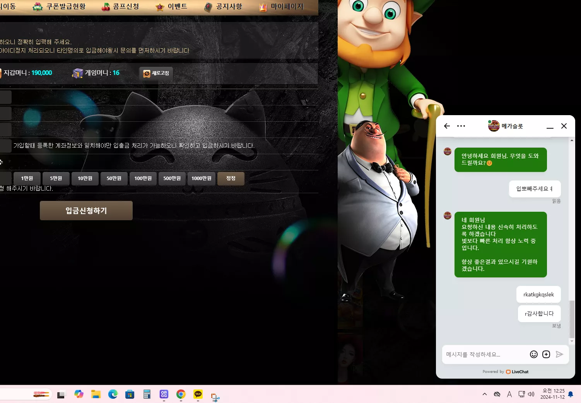This screenshot has height=403, width=581.
Task: Click the chat scrollbar up arrow
Action: (572, 140)
